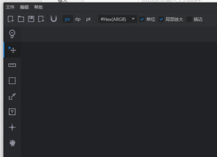
Task: Click the export add-page icon beside save
Action: coord(41,19)
